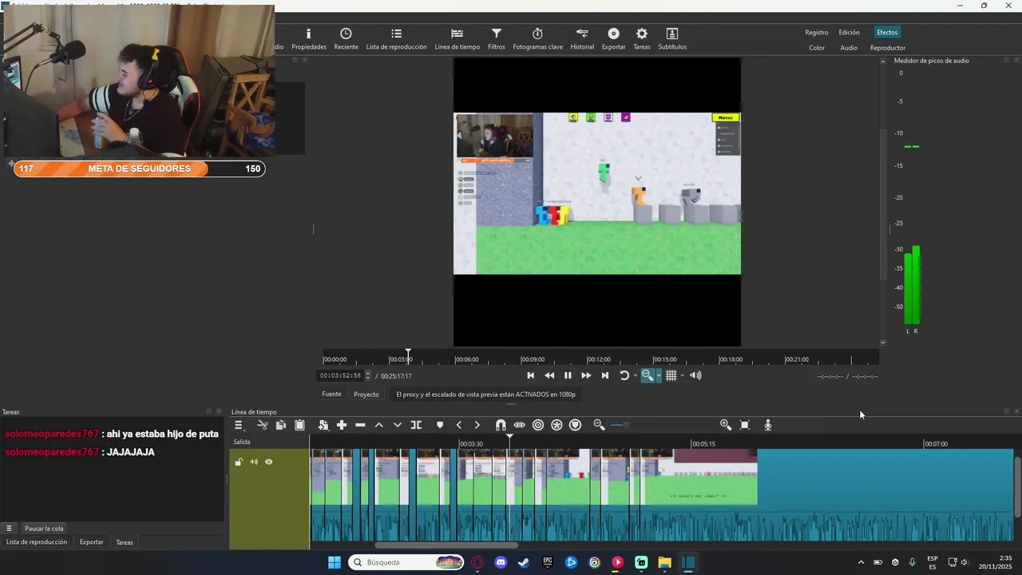Toggle ripple mode on timeline
The width and height of the screenshot is (1022, 575).
[x=538, y=425]
